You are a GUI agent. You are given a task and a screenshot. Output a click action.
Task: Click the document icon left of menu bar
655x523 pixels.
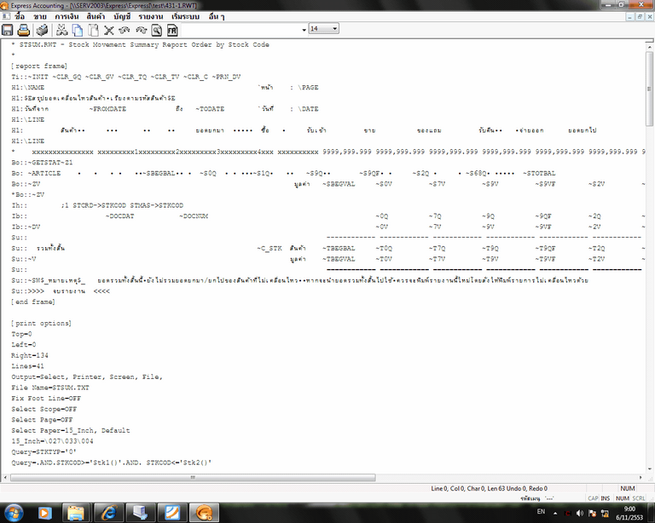[x=6, y=16]
